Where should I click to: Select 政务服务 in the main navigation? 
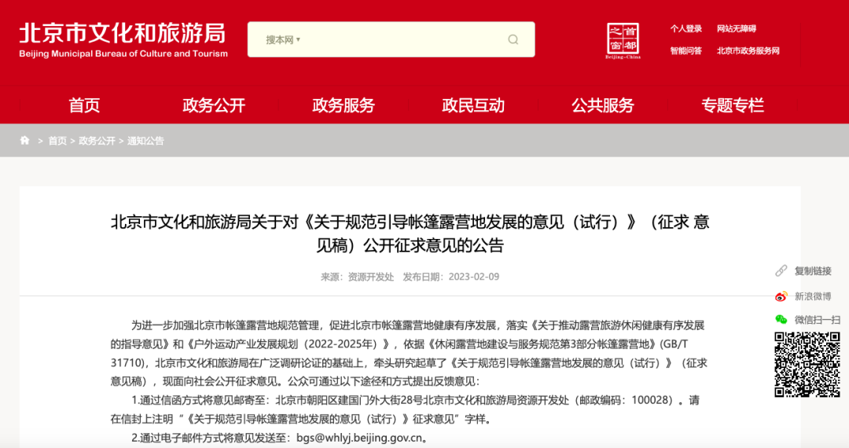344,105
